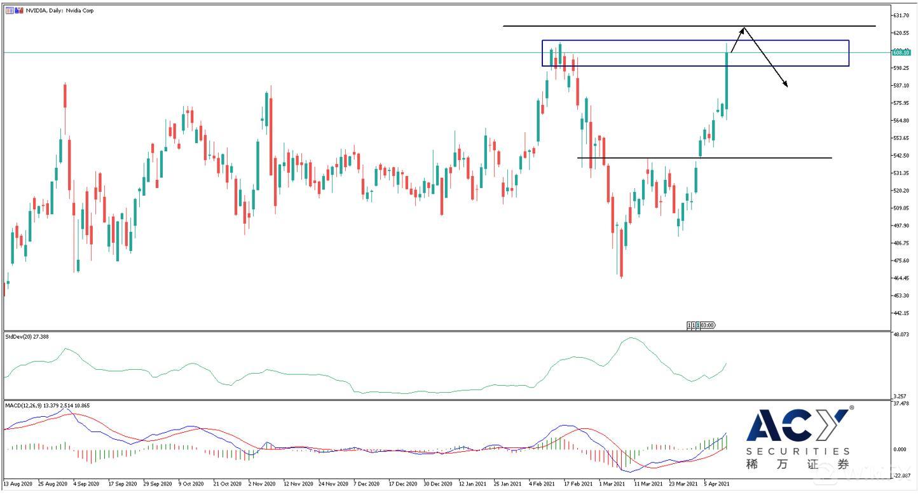Select the downward projection arrowhead
This screenshot has width=918, height=495.
(786, 85)
